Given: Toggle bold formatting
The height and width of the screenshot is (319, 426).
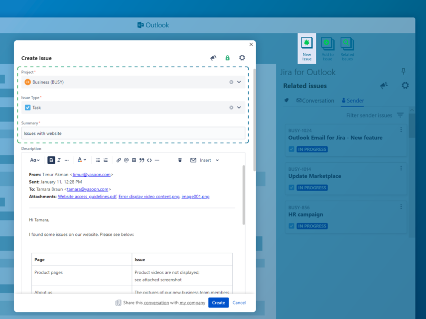Looking at the screenshot, I should click(51, 160).
